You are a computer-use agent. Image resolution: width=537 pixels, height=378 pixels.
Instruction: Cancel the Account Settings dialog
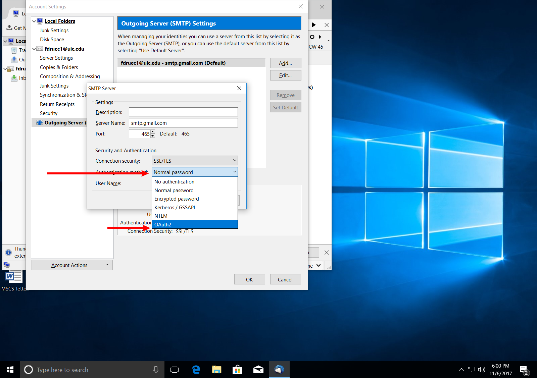point(286,279)
